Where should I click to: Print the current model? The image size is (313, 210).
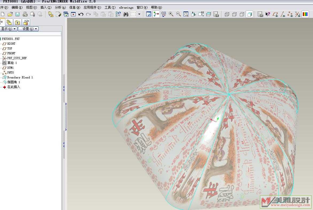pyautogui.click(x=25, y=14)
